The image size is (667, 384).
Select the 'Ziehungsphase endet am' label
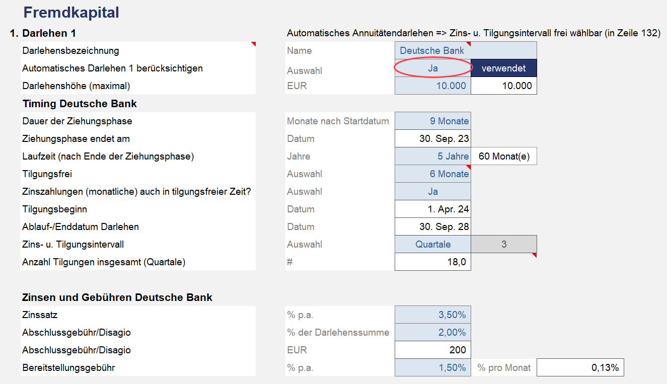tap(138, 138)
